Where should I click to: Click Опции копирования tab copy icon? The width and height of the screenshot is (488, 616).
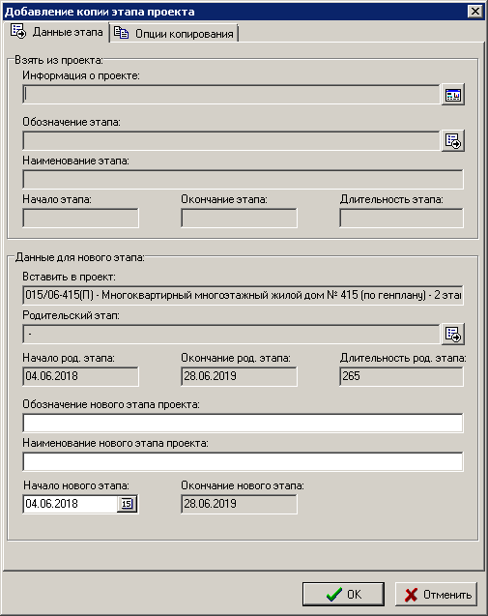coord(121,33)
